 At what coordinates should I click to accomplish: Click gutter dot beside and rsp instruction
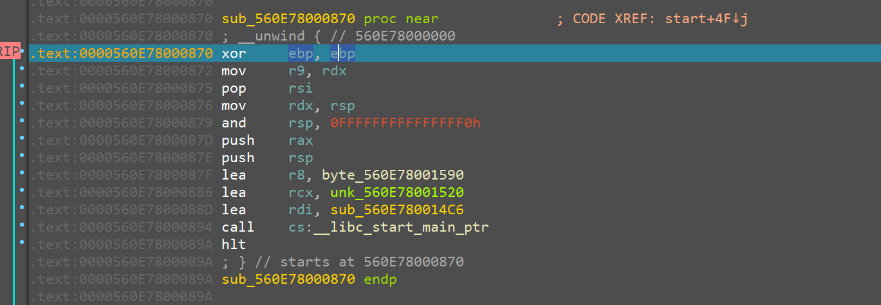[x=23, y=120]
